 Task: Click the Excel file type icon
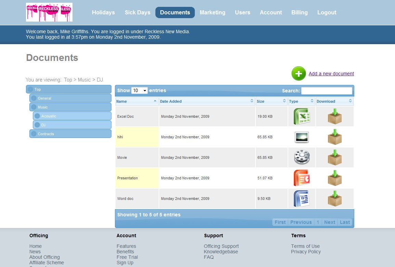tap(302, 116)
